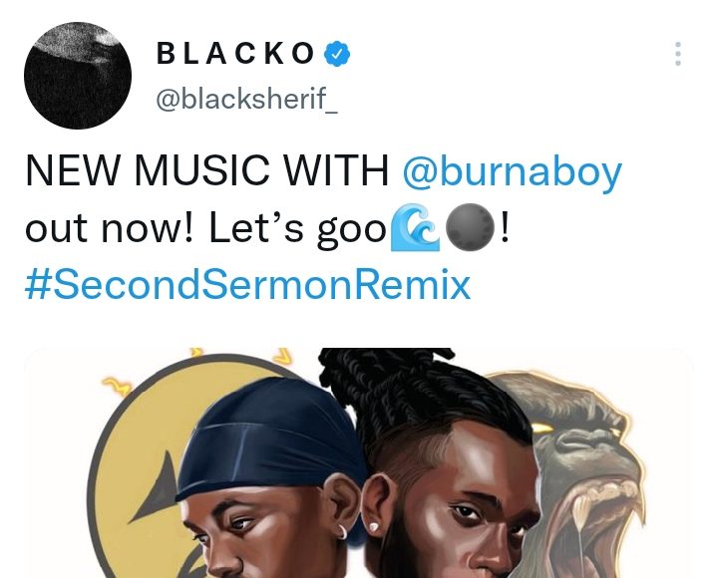This screenshot has width=718, height=578.
Task: Select the "NEW MUSIC WITH" tweet text
Action: [207, 170]
